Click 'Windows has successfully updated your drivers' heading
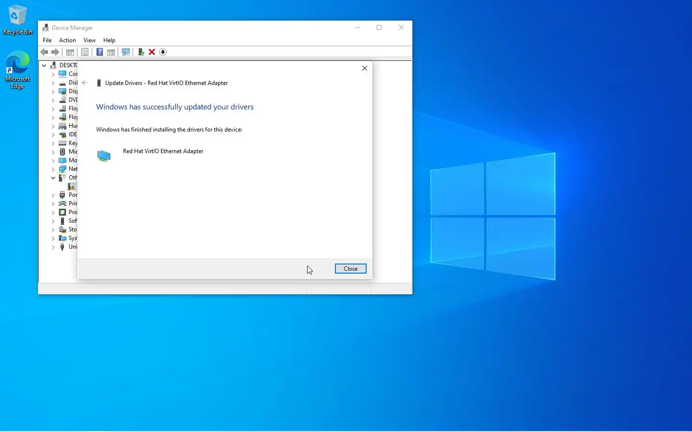Viewport: 692px width, 432px height. tap(175, 107)
